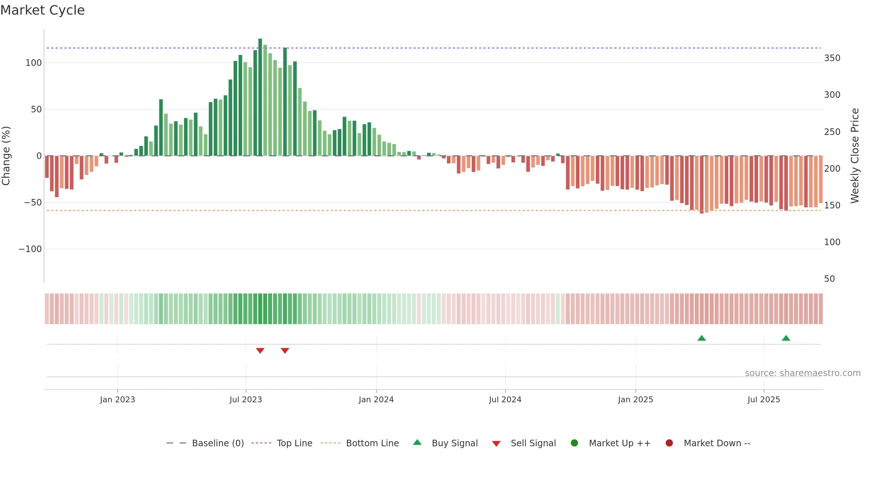Click the Baseline (0) legend entry

click(x=205, y=443)
